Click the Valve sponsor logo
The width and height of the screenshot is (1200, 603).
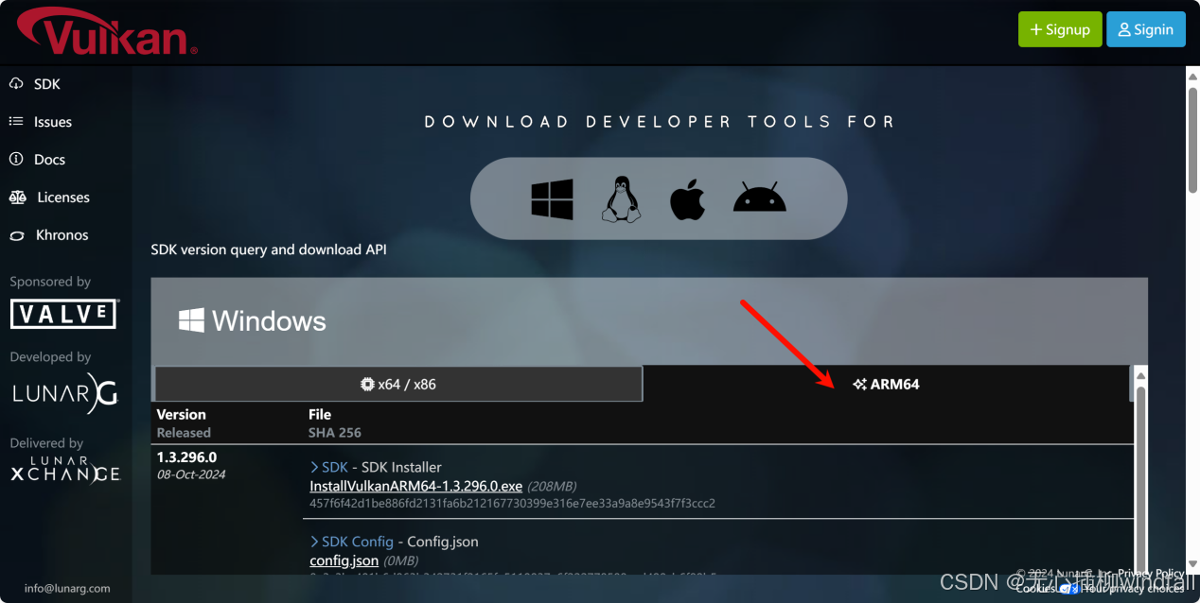coord(64,314)
